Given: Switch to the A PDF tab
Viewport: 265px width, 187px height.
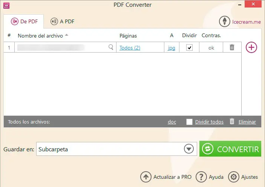Looking at the screenshot, I should click(x=62, y=21).
